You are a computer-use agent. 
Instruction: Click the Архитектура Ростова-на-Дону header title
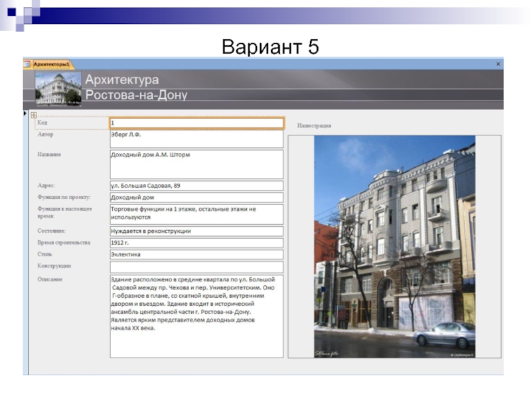(x=135, y=88)
